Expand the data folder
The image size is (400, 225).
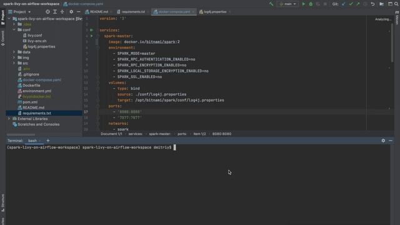pyautogui.click(x=14, y=52)
